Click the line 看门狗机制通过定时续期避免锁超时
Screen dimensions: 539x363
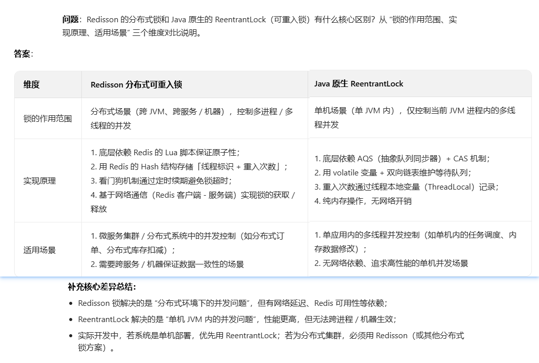tap(161, 180)
